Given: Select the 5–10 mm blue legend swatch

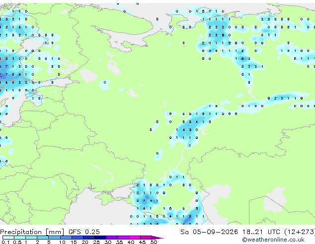Looking at the screenshot, I should 54,238.
